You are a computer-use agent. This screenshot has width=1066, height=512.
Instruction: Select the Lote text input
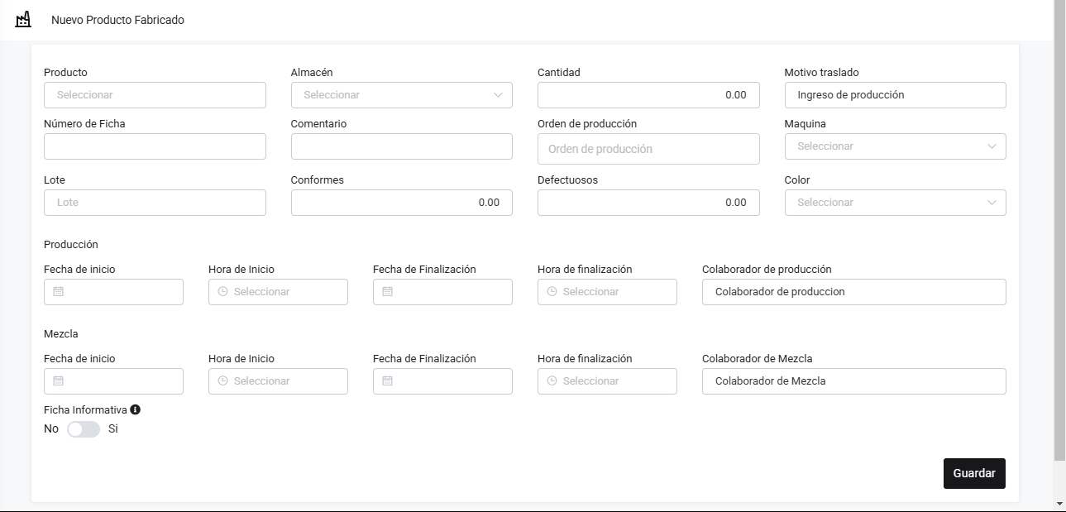155,203
